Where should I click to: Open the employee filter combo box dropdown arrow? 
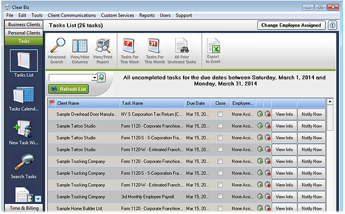point(95,78)
